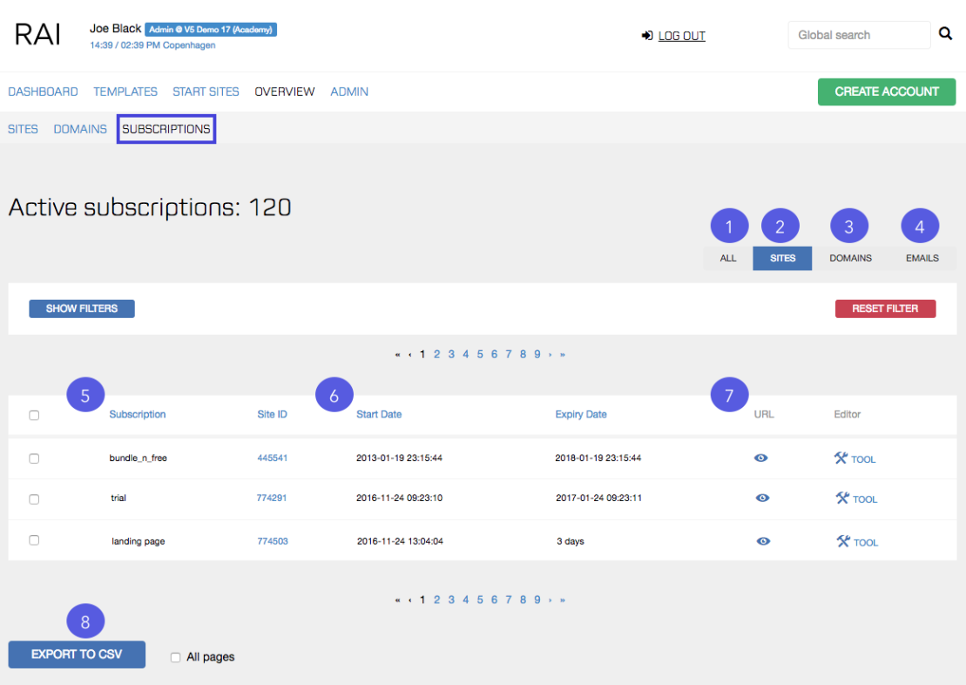Click the bundle_n_free subscription name
The height and width of the screenshot is (685, 966).
(x=138, y=458)
